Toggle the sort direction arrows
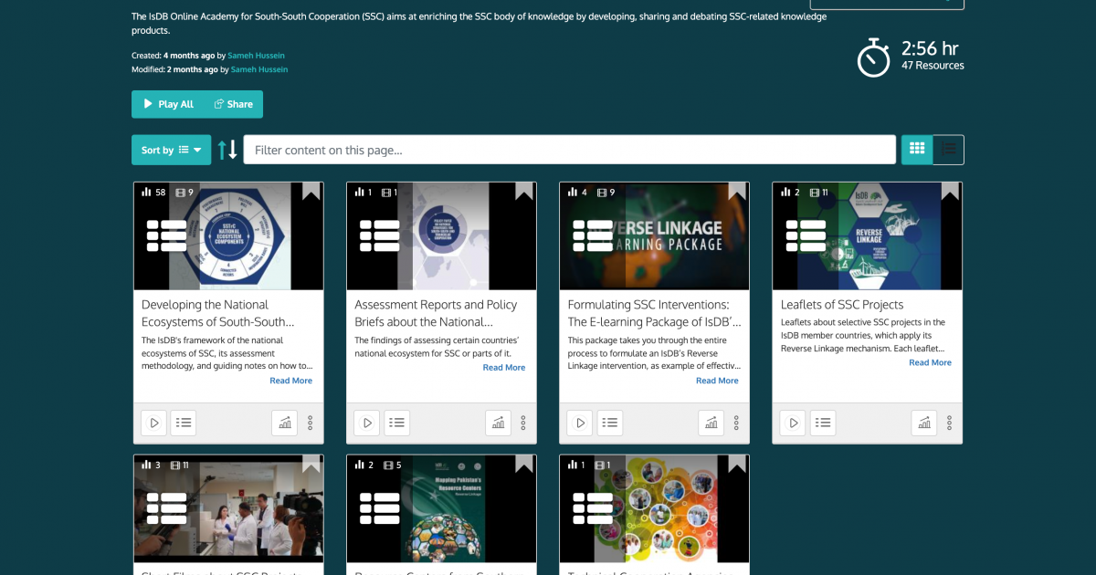The image size is (1096, 575). pos(227,149)
